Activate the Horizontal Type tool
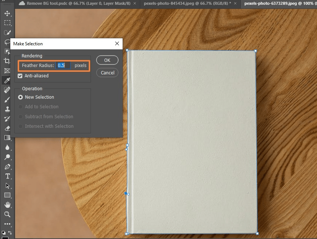Screen dimensions: 317x239 [7, 176]
